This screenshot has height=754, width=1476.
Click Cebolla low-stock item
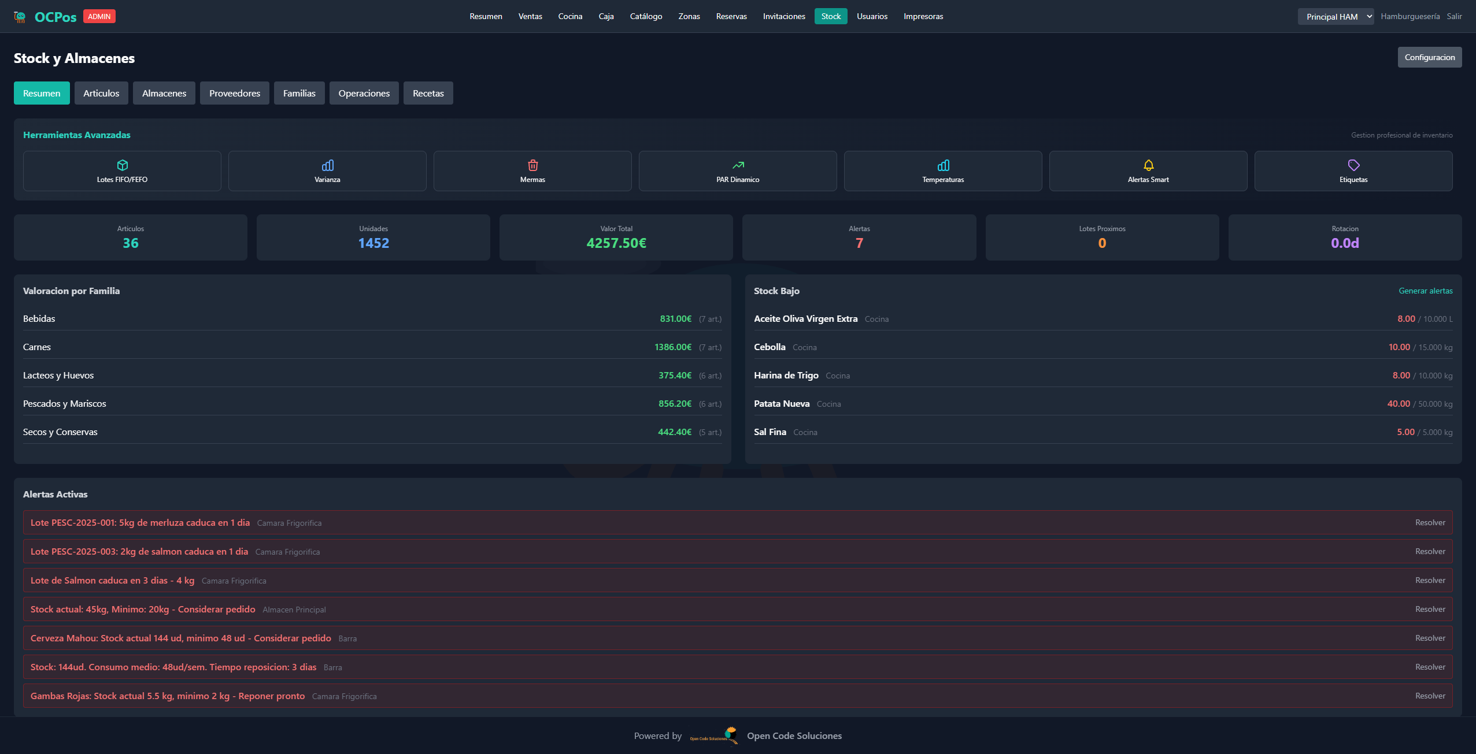coord(1103,347)
